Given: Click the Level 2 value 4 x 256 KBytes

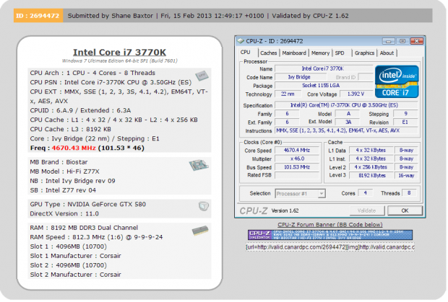Looking at the screenshot, I should tap(371, 167).
